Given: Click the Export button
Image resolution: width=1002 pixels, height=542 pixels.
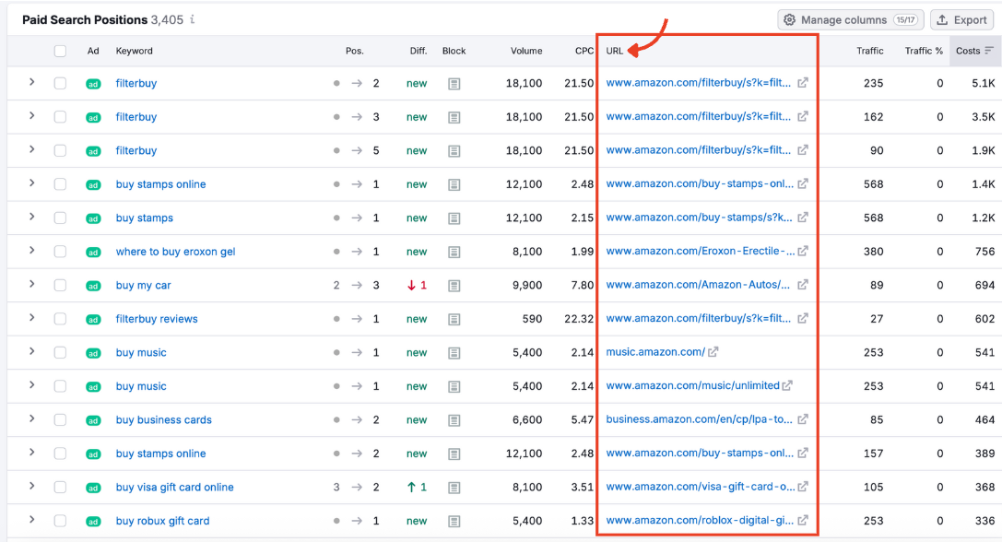Looking at the screenshot, I should [x=961, y=19].
